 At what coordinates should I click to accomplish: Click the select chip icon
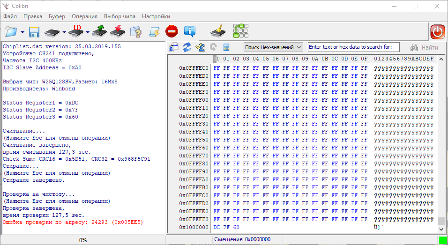52,32
